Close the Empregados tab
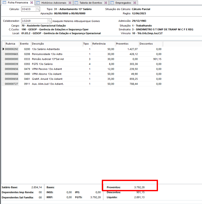The image size is (202, 204). coord(135,3)
